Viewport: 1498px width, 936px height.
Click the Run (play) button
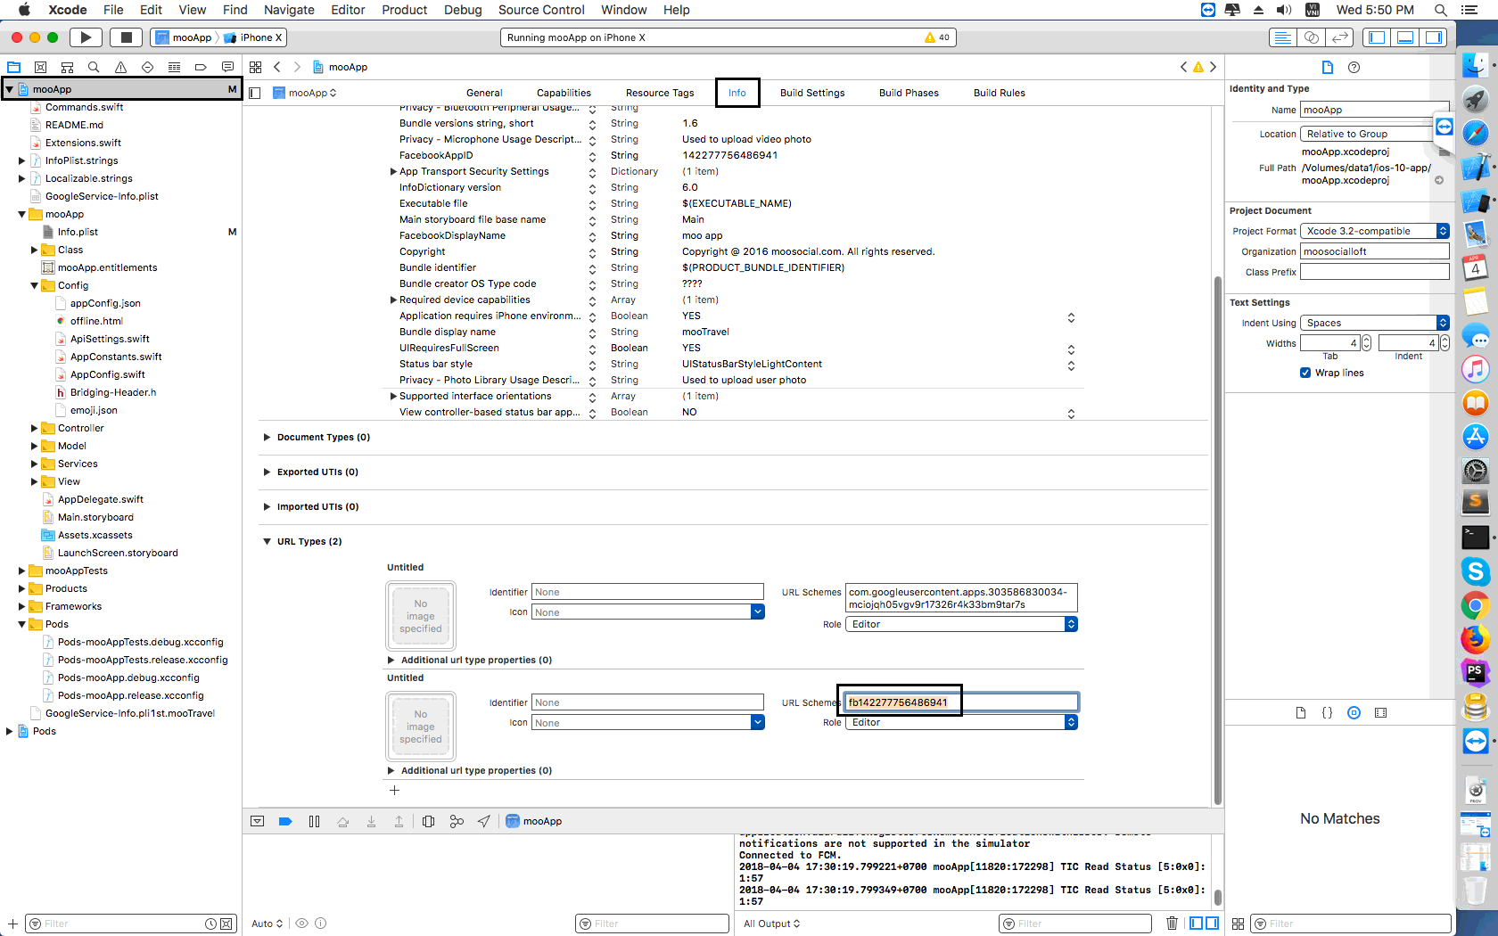[x=86, y=37]
